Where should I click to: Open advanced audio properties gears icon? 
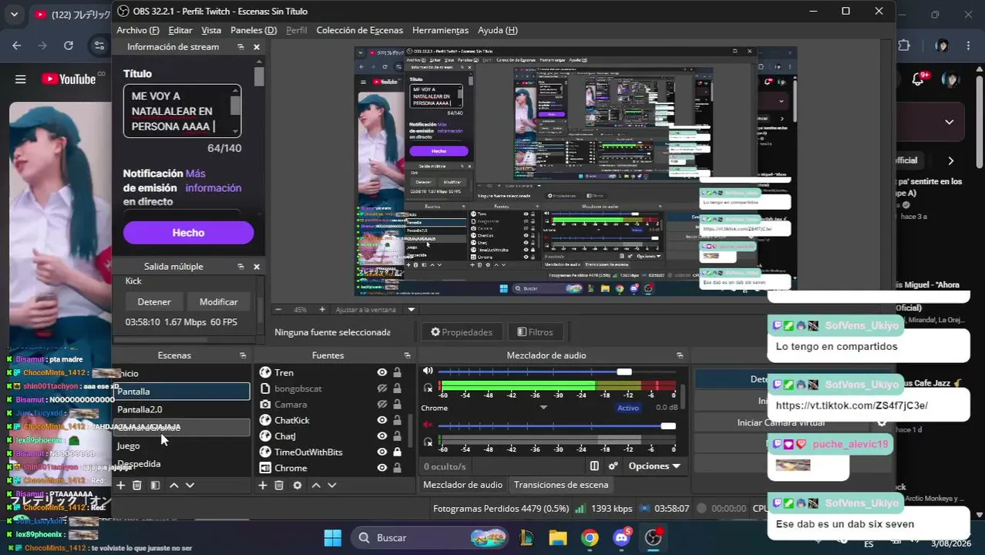614,466
